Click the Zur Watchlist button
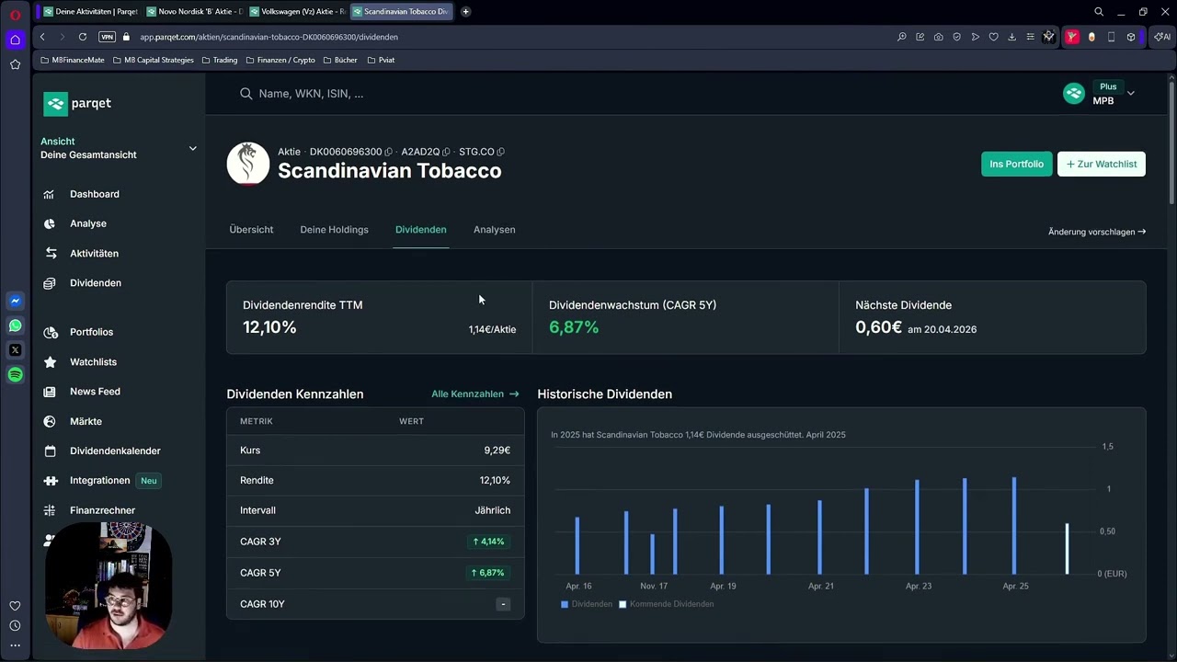The height and width of the screenshot is (662, 1177). point(1102,164)
